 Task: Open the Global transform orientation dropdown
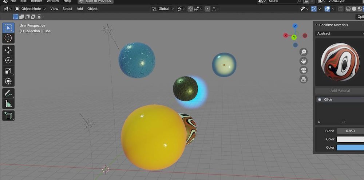coord(163,9)
